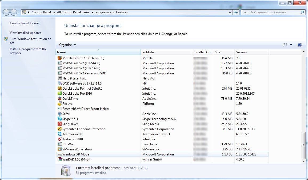Image resolution: width=308 pixels, height=180 pixels.
Task: Sort programs by Version column
Action: click(251, 52)
